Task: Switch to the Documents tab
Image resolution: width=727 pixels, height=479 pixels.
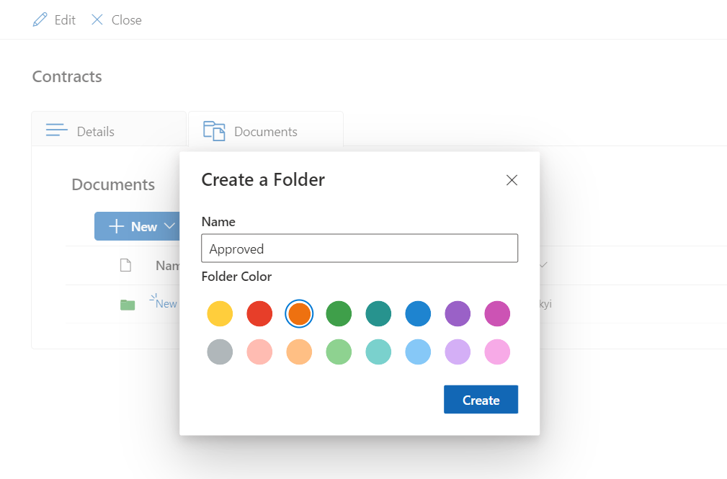Action: click(265, 131)
